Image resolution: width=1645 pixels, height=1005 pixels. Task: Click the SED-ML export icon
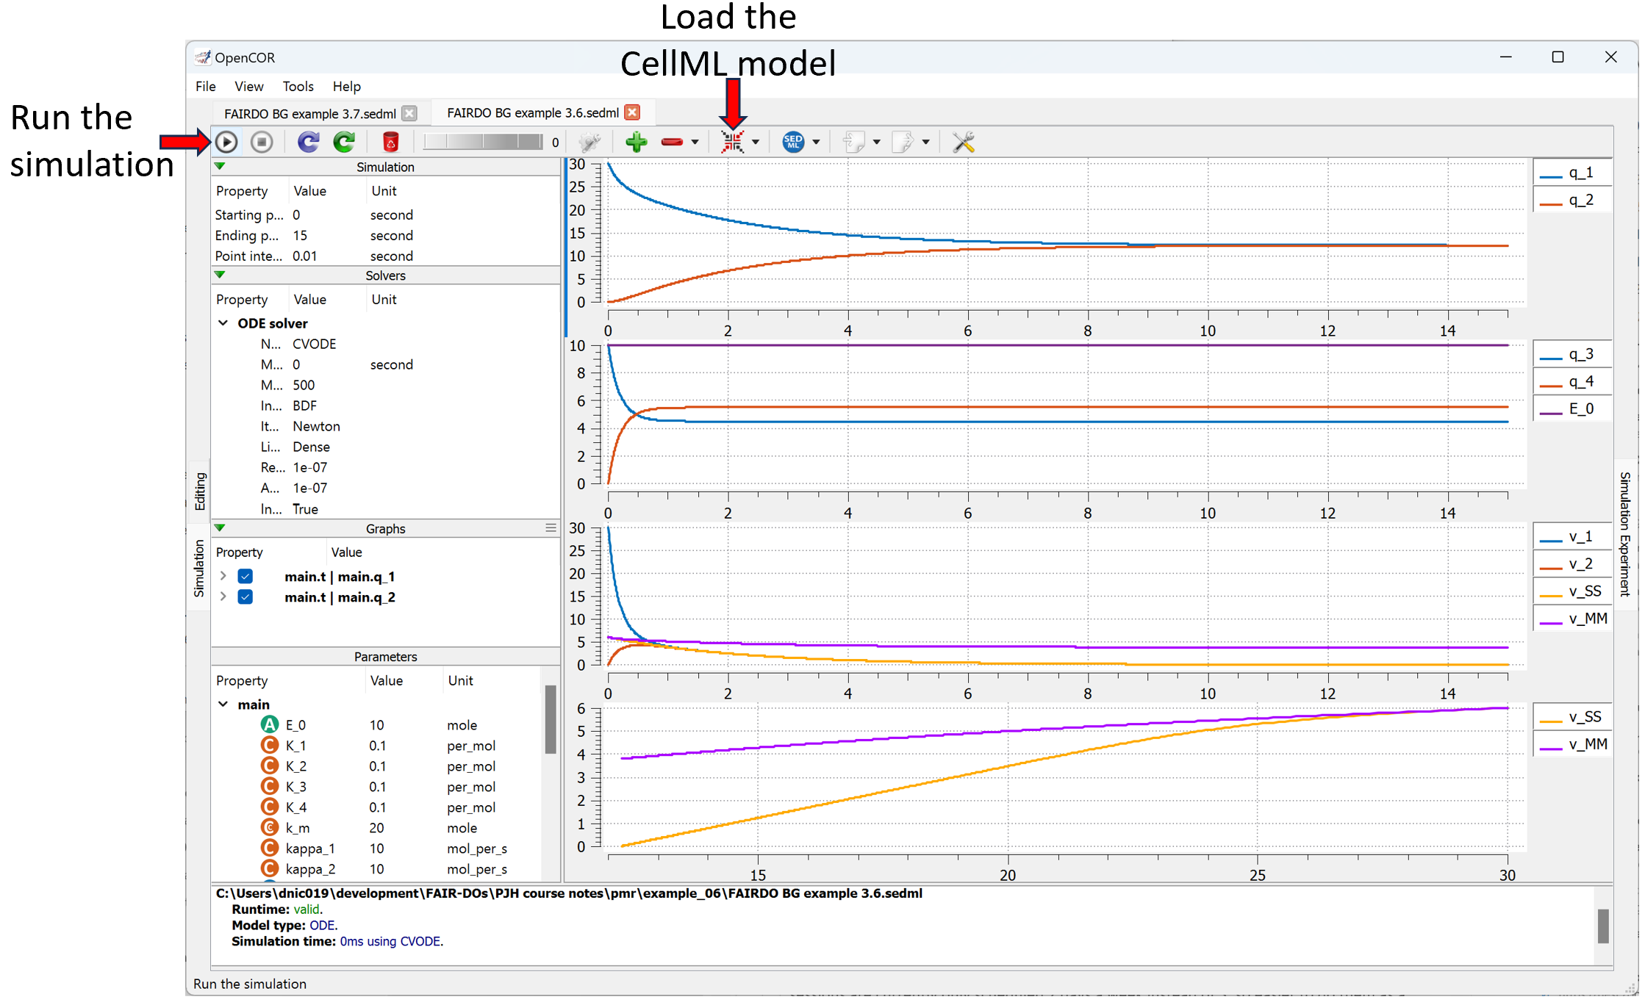(792, 142)
